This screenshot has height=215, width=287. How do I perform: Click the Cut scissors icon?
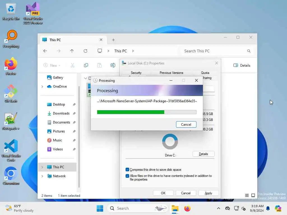(x=73, y=65)
